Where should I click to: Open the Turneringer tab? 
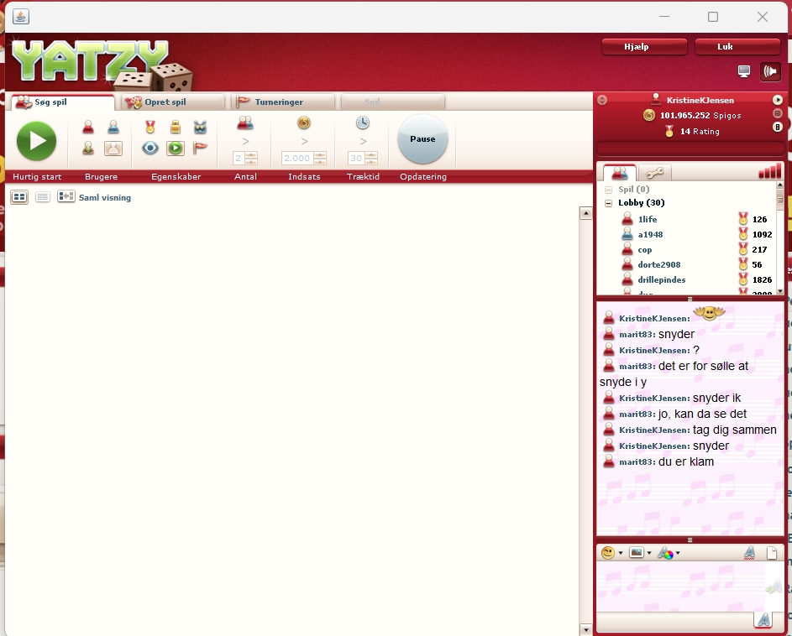coord(284,102)
